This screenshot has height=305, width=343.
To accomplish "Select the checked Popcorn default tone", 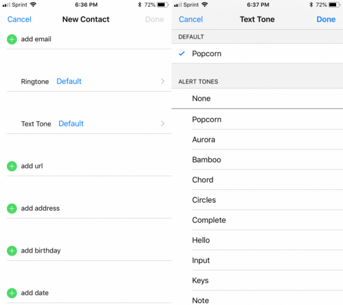I will tap(206, 54).
